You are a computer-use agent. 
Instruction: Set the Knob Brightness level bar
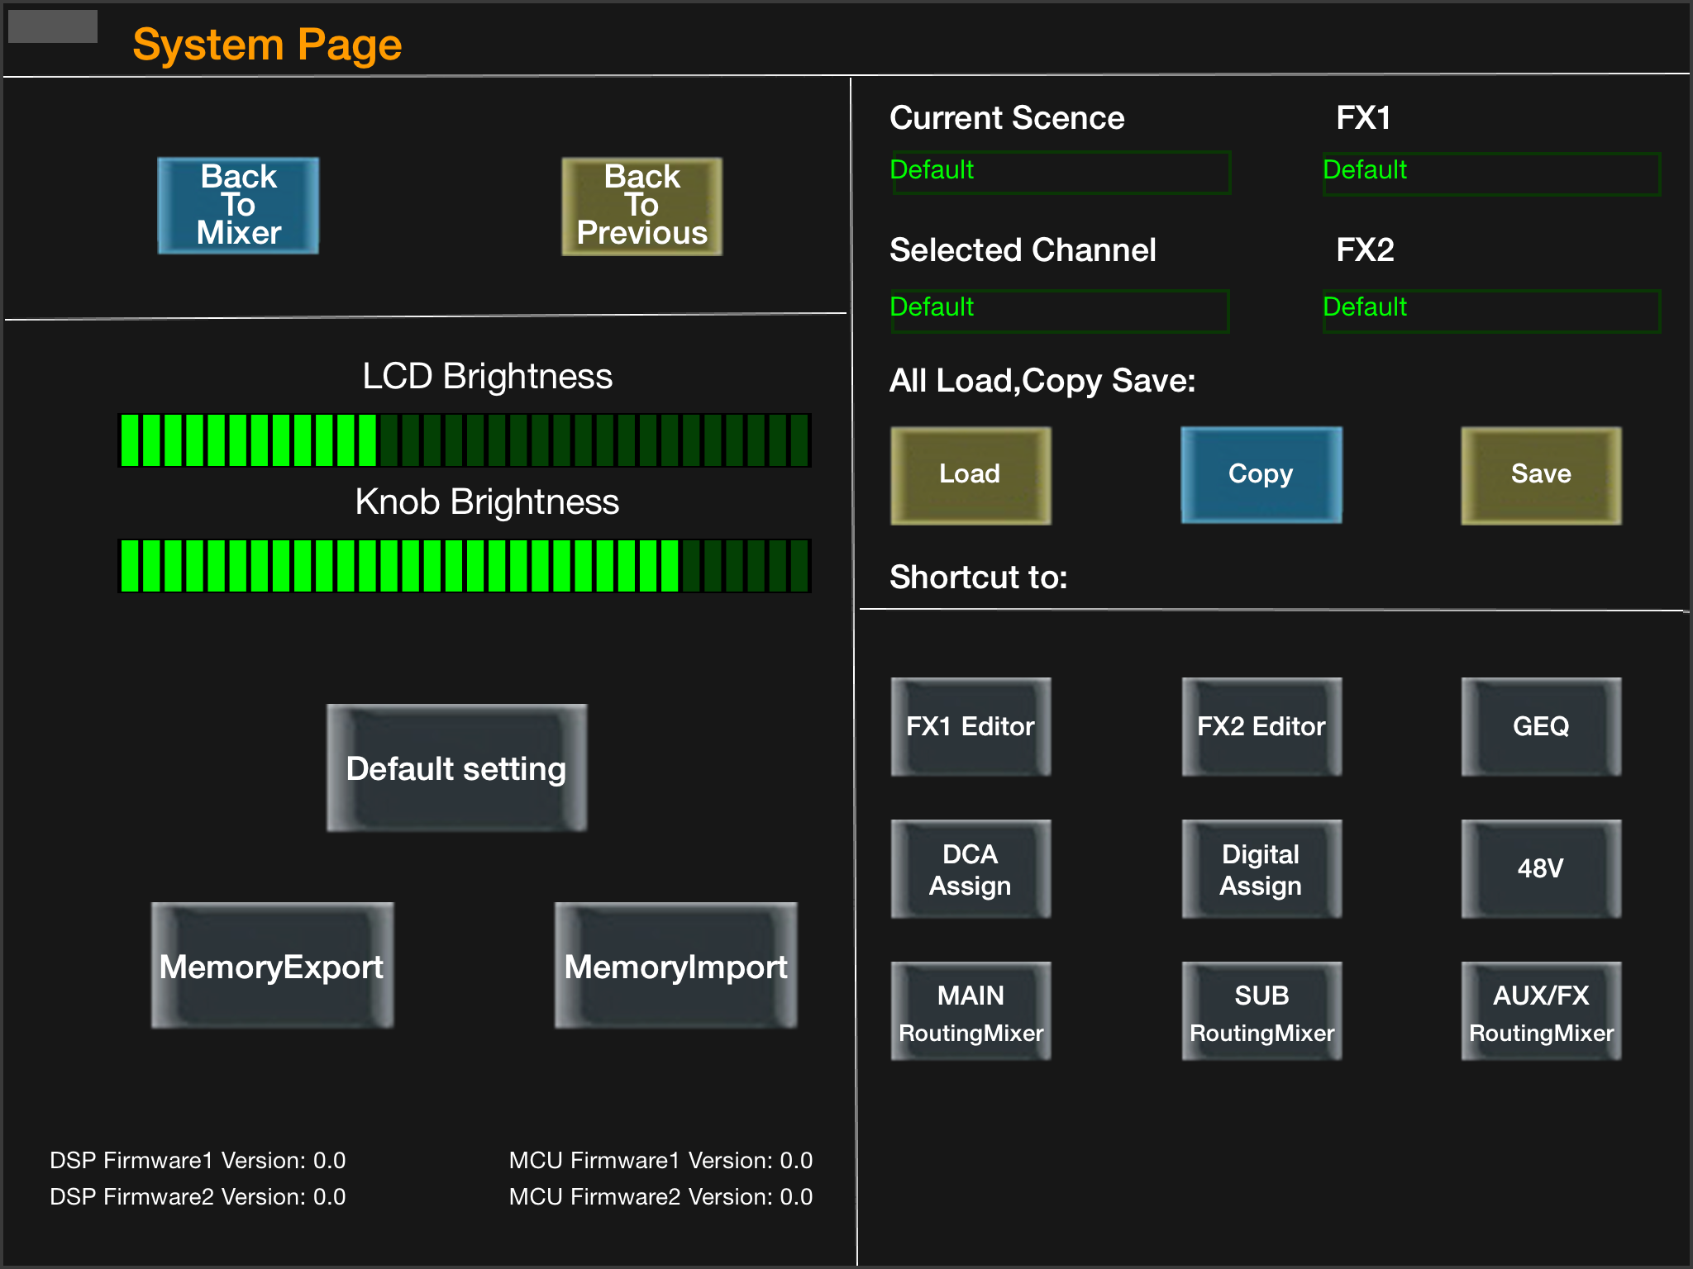click(x=465, y=566)
